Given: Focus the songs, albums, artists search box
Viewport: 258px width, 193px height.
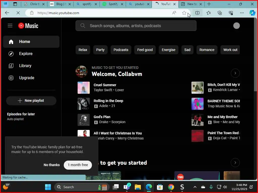Looking at the screenshot, I should click(x=136, y=26).
